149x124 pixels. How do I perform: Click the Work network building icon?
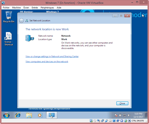30,38
